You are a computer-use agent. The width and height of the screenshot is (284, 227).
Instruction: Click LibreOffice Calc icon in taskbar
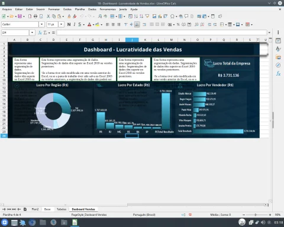(x=75, y=222)
